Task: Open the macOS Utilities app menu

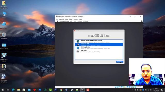Action: pos(64,21)
